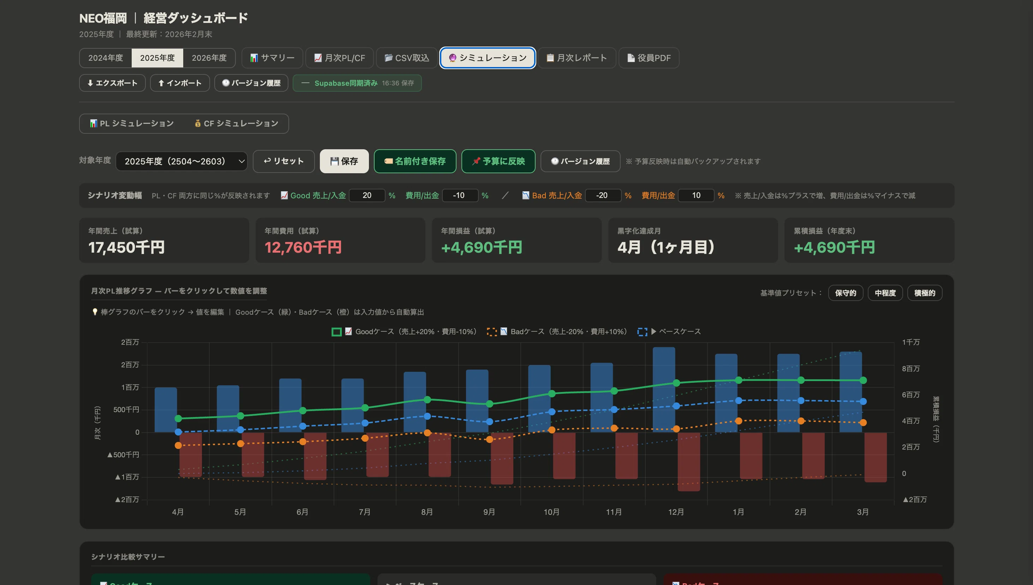Click the 保存 button

click(x=344, y=161)
